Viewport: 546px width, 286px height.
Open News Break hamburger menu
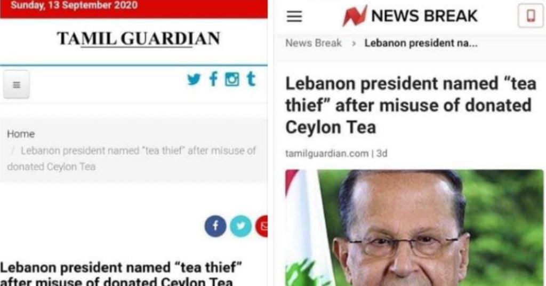[x=294, y=16]
